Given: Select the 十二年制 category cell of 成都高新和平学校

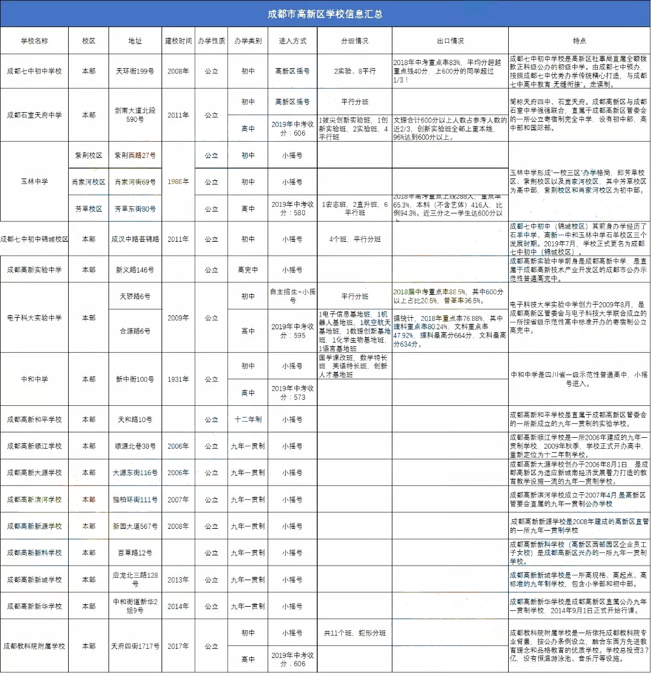Looking at the screenshot, I should point(248,418).
